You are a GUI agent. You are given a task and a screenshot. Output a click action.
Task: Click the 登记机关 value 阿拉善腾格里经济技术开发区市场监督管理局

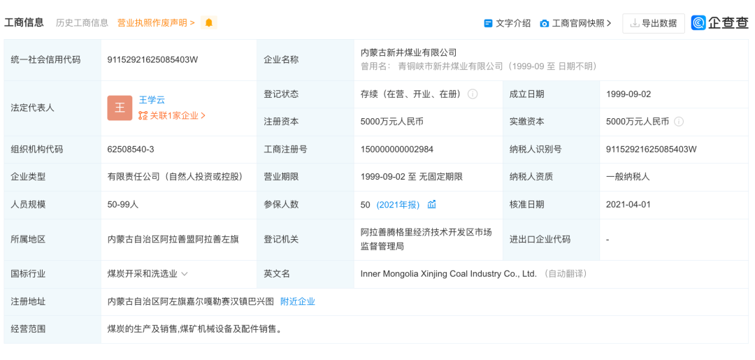point(426,239)
